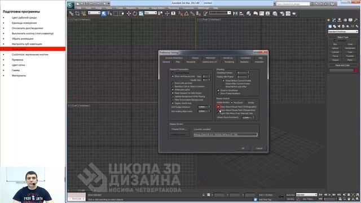
Task: Open the Material Editor icon
Action: (x=275, y=14)
